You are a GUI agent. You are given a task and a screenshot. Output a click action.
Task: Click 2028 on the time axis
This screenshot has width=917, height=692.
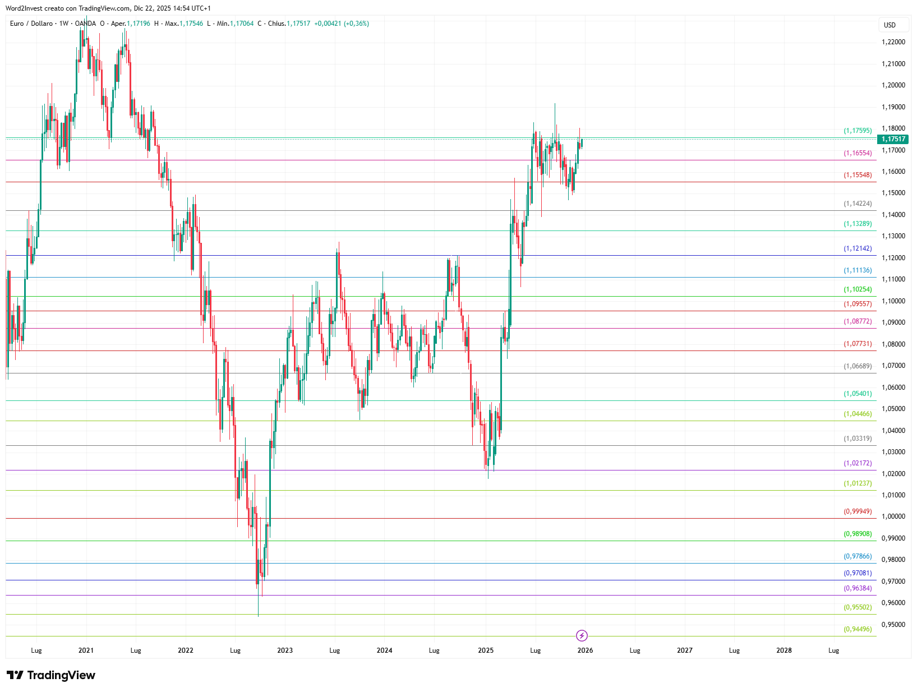coord(784,651)
